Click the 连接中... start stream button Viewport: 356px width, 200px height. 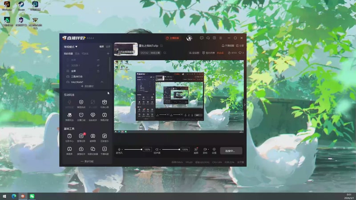click(x=231, y=151)
